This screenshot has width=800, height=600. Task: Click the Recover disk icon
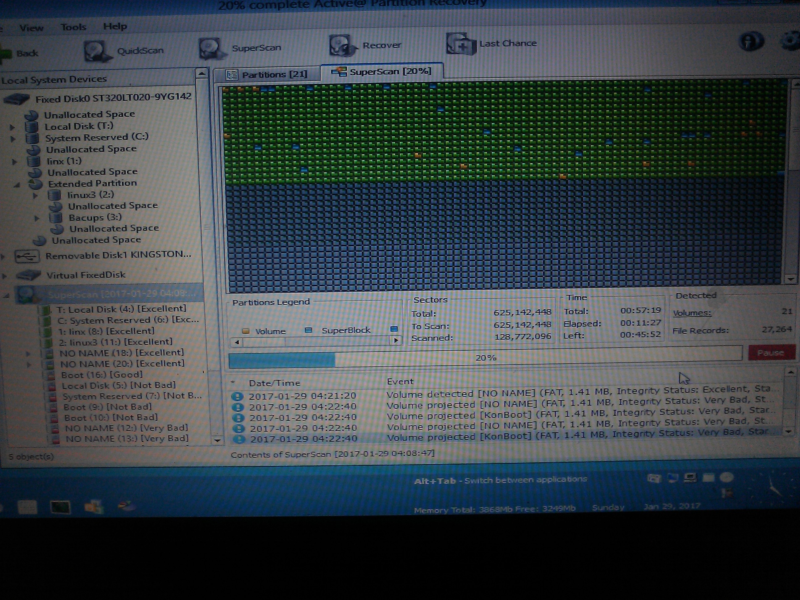pyautogui.click(x=341, y=46)
